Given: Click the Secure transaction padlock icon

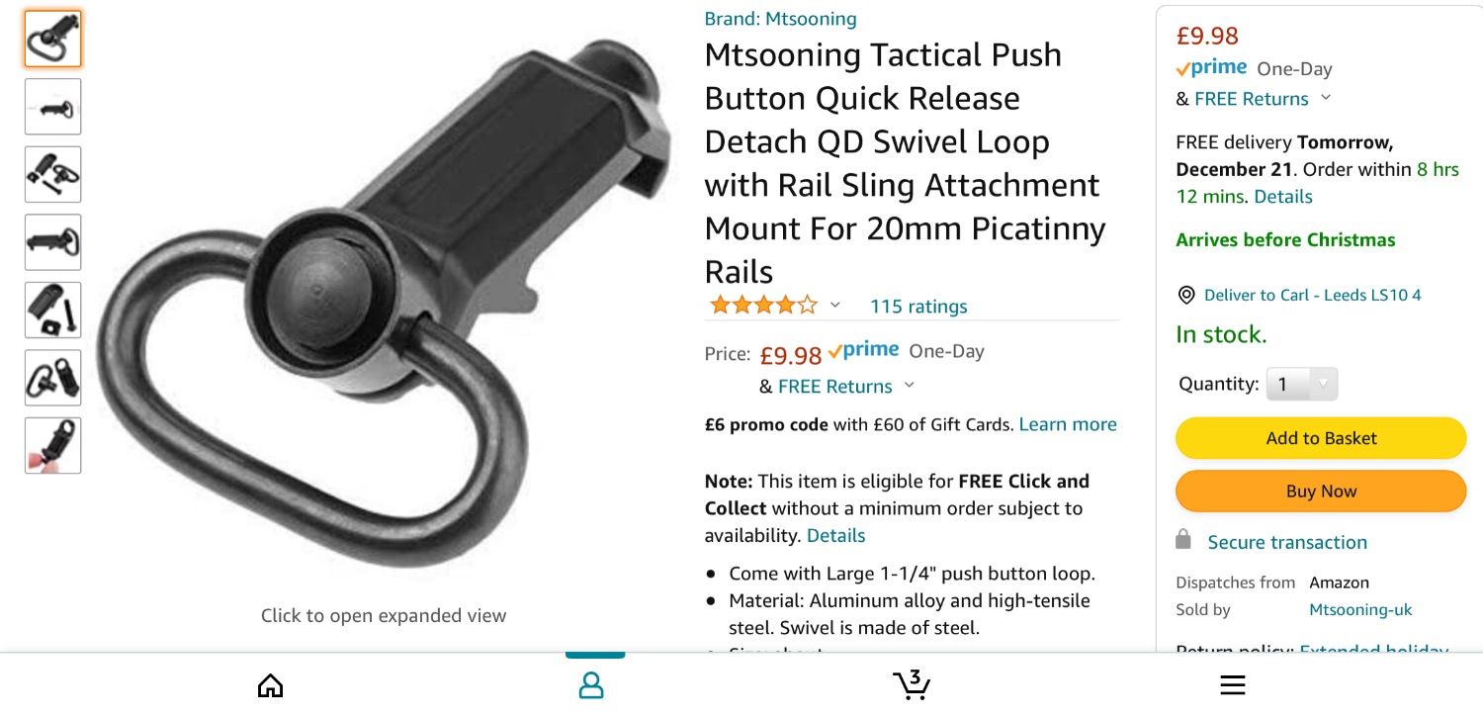Looking at the screenshot, I should click(x=1183, y=540).
